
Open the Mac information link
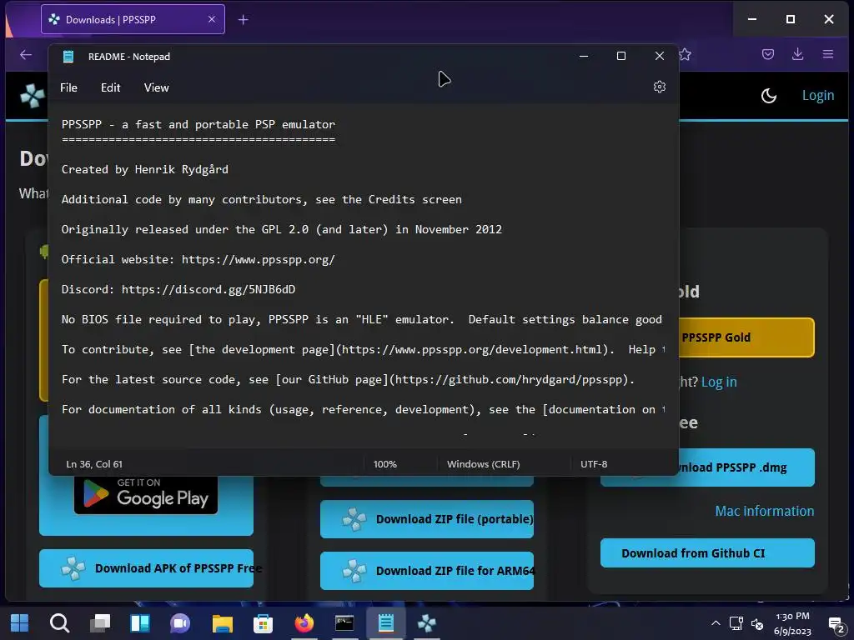[x=764, y=511]
